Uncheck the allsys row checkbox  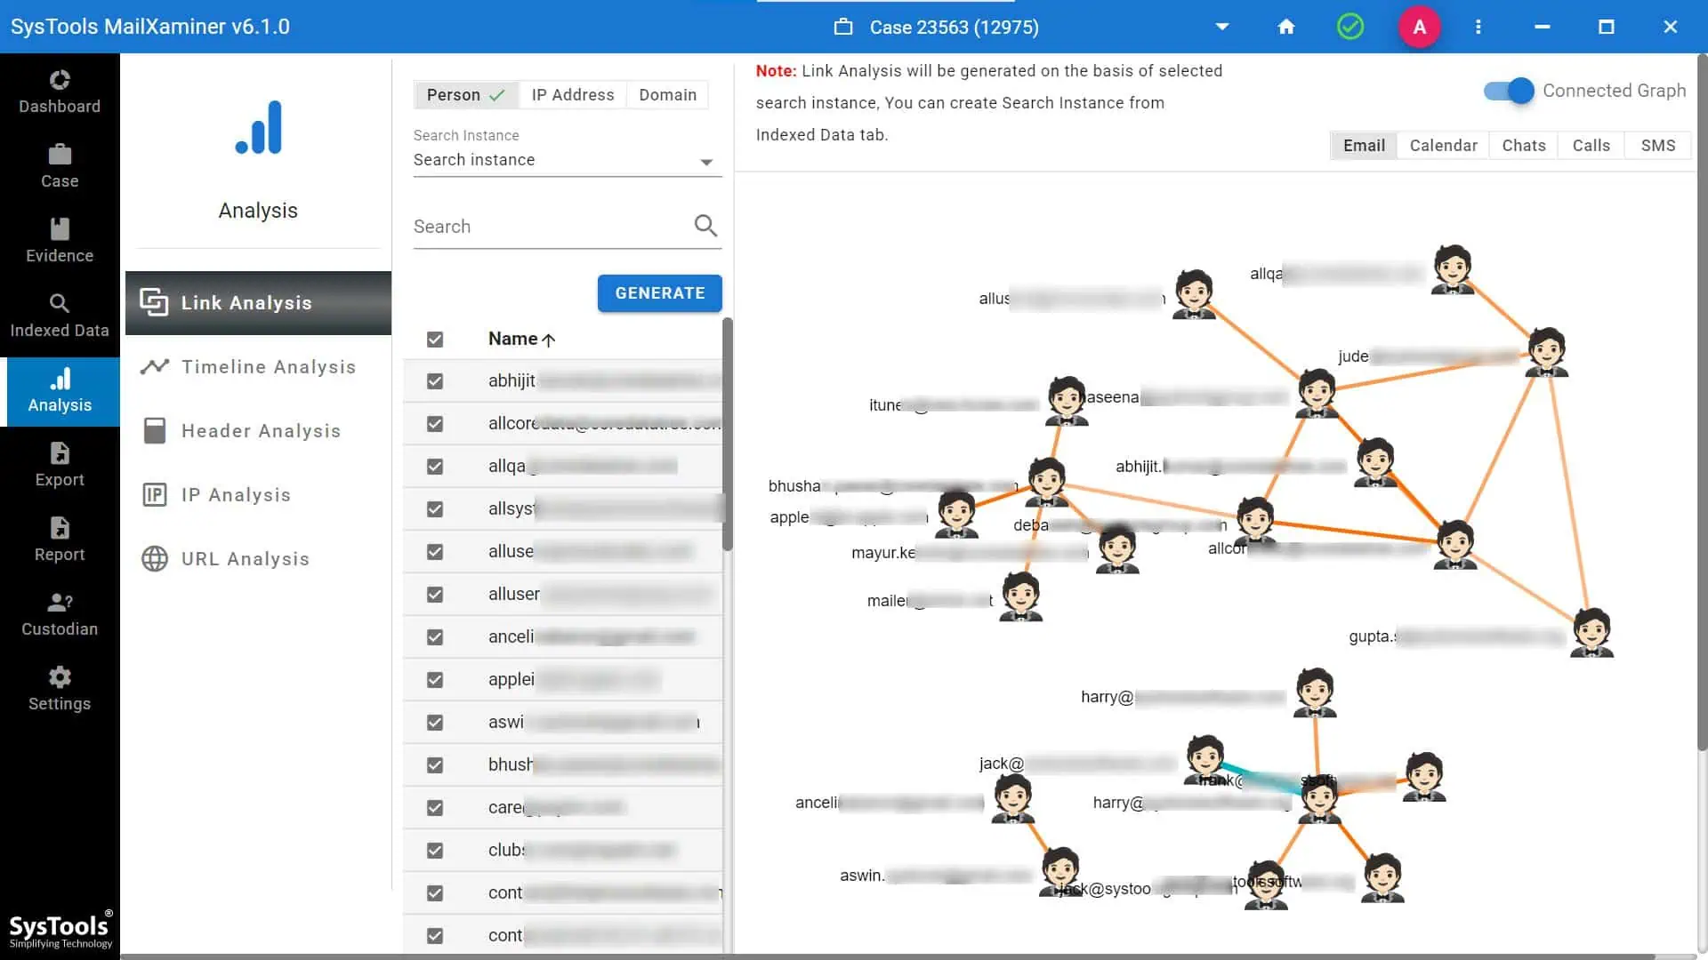click(x=435, y=509)
